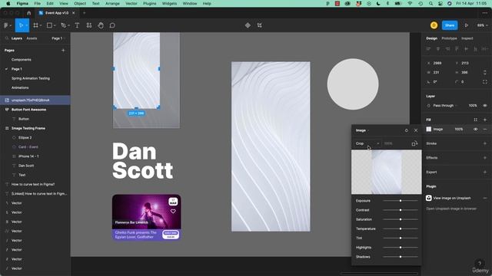Select the Pen tool

coord(63,25)
